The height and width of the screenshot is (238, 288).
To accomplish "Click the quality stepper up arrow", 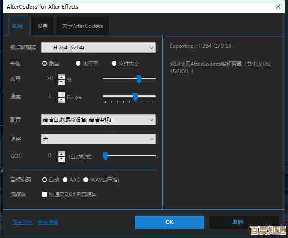I will (62, 77).
